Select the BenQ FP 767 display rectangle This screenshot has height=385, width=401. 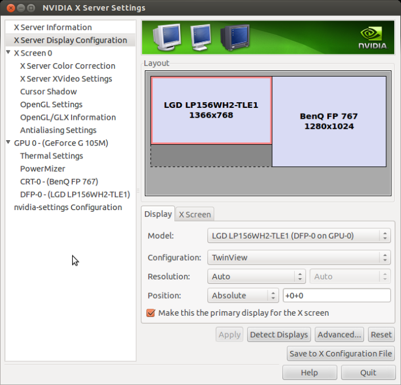point(329,121)
